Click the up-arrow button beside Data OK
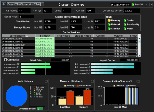The height and width of the screenshot is (112, 154). [147, 5]
